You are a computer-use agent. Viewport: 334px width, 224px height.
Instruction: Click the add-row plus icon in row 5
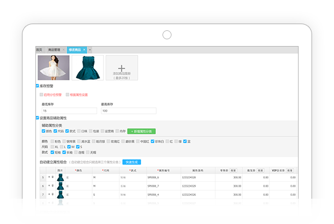(x=49, y=177)
